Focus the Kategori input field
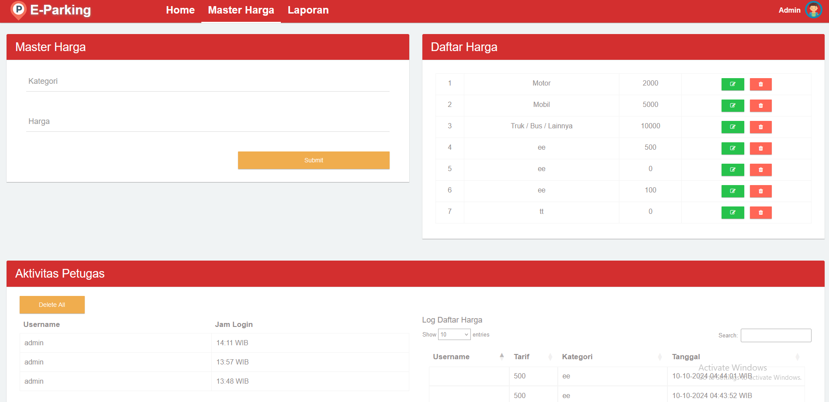This screenshot has width=829, height=402. coord(207,82)
